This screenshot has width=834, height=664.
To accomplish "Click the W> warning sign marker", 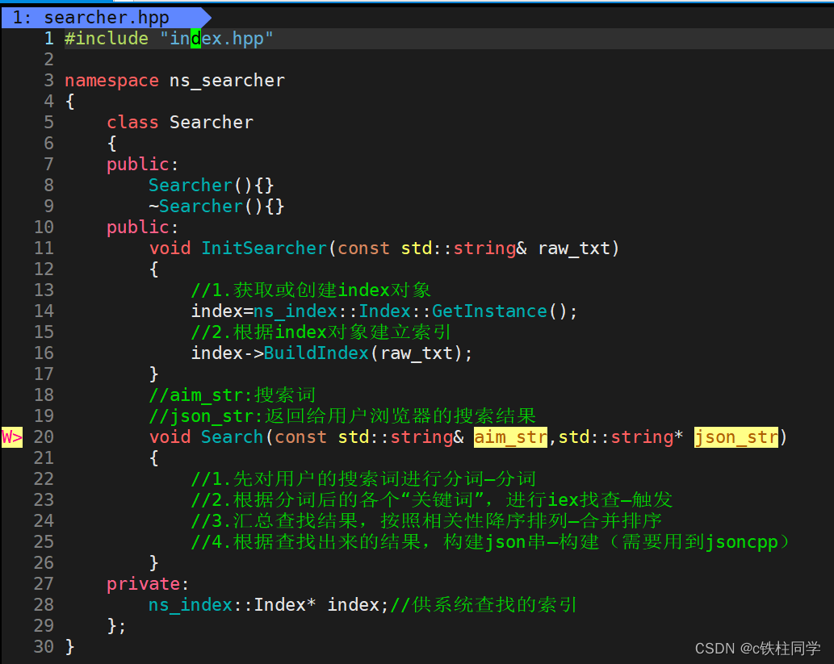I will (11, 437).
